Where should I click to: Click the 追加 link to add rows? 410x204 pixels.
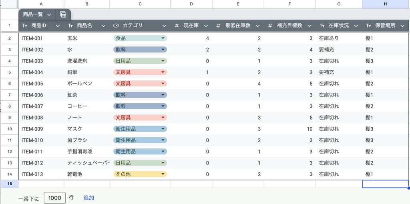pyautogui.click(x=88, y=198)
